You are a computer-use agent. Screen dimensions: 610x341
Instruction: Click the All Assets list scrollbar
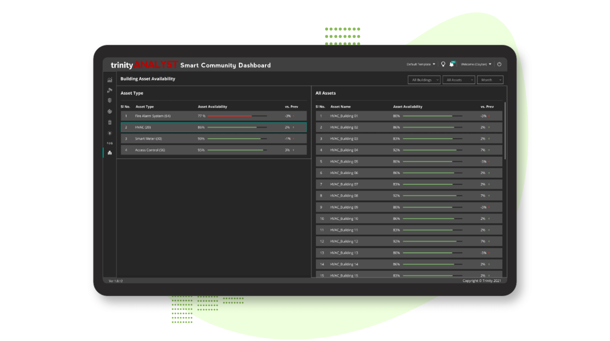(x=505, y=131)
